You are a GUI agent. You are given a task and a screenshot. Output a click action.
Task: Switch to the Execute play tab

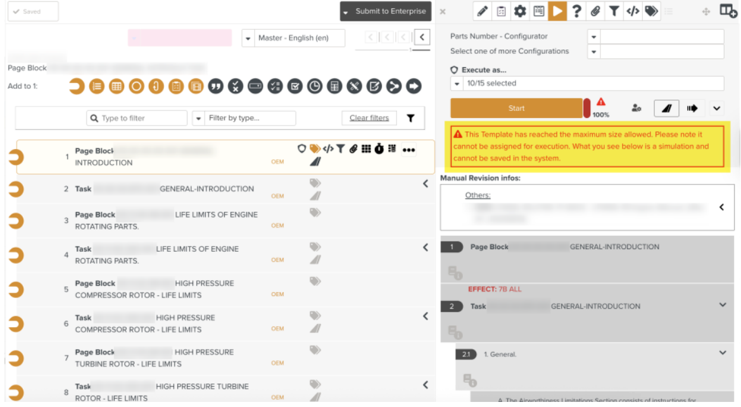[x=557, y=11]
